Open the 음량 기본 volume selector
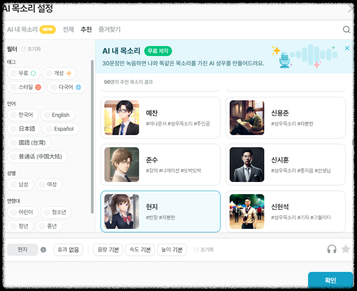 coord(108,249)
